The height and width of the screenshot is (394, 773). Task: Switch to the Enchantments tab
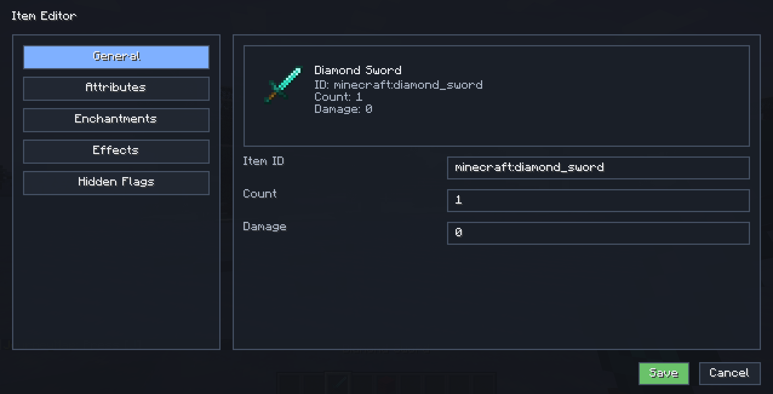116,120
